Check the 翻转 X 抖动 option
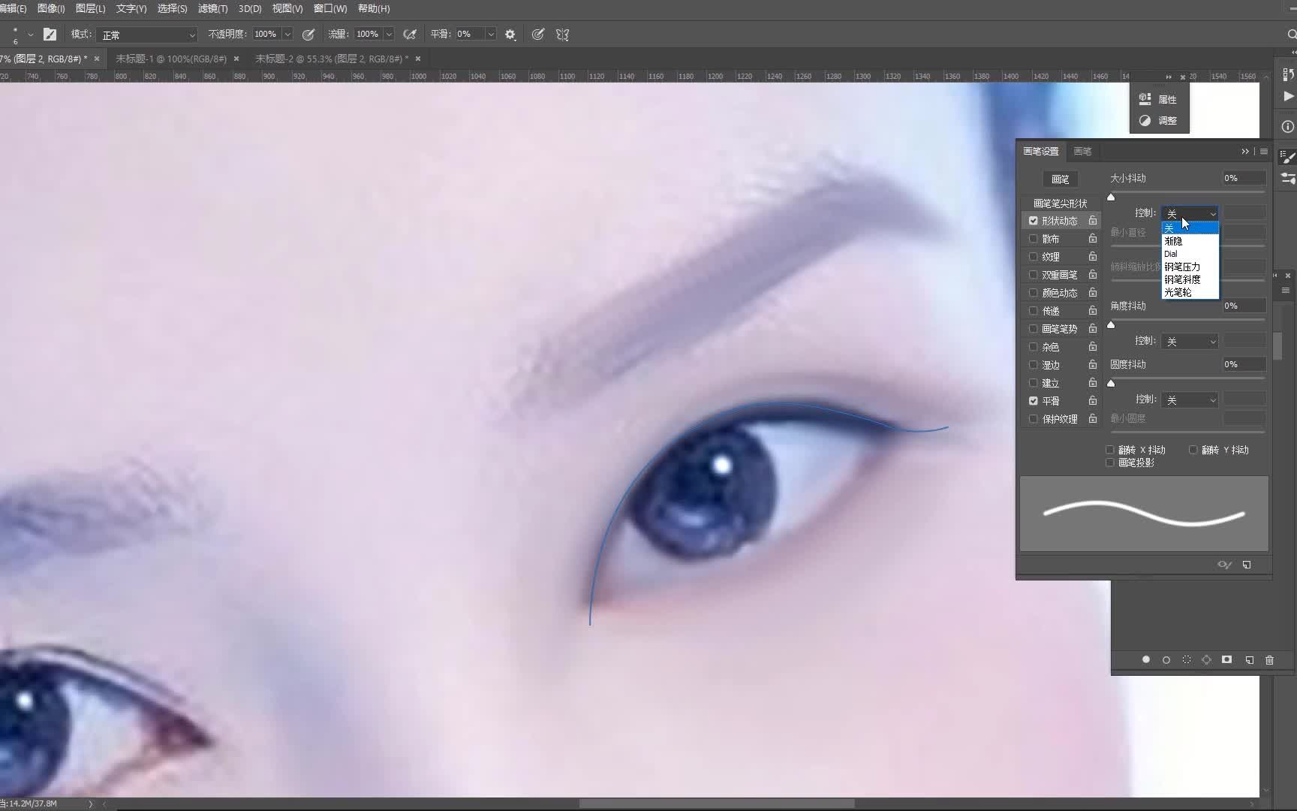Screen dimensions: 1297x811 click(1111, 449)
